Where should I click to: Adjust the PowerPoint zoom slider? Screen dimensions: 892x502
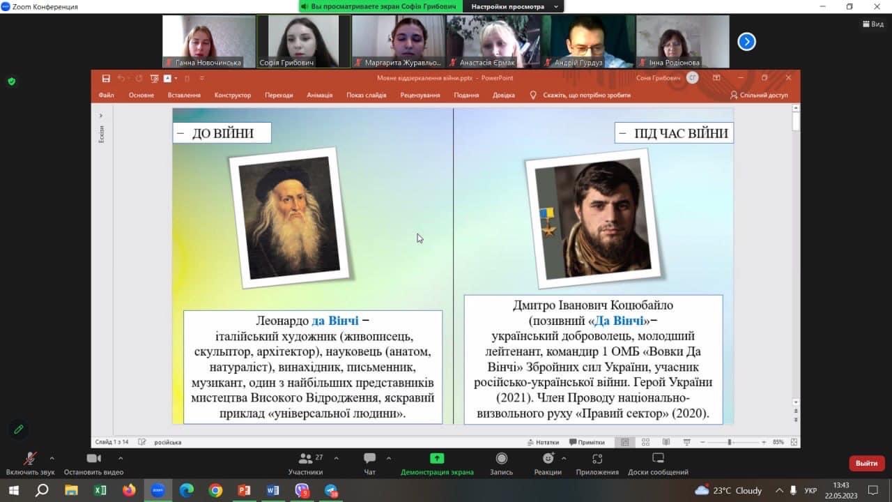click(730, 442)
